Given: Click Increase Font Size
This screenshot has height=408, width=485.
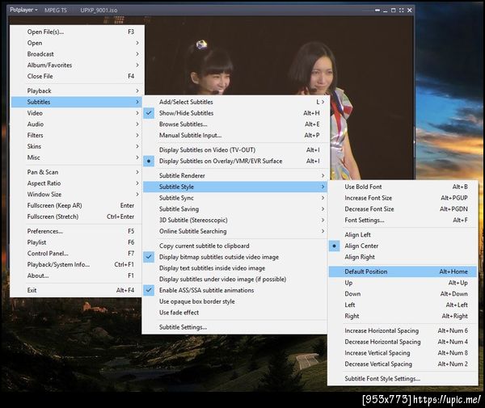Looking at the screenshot, I should 403,198.
